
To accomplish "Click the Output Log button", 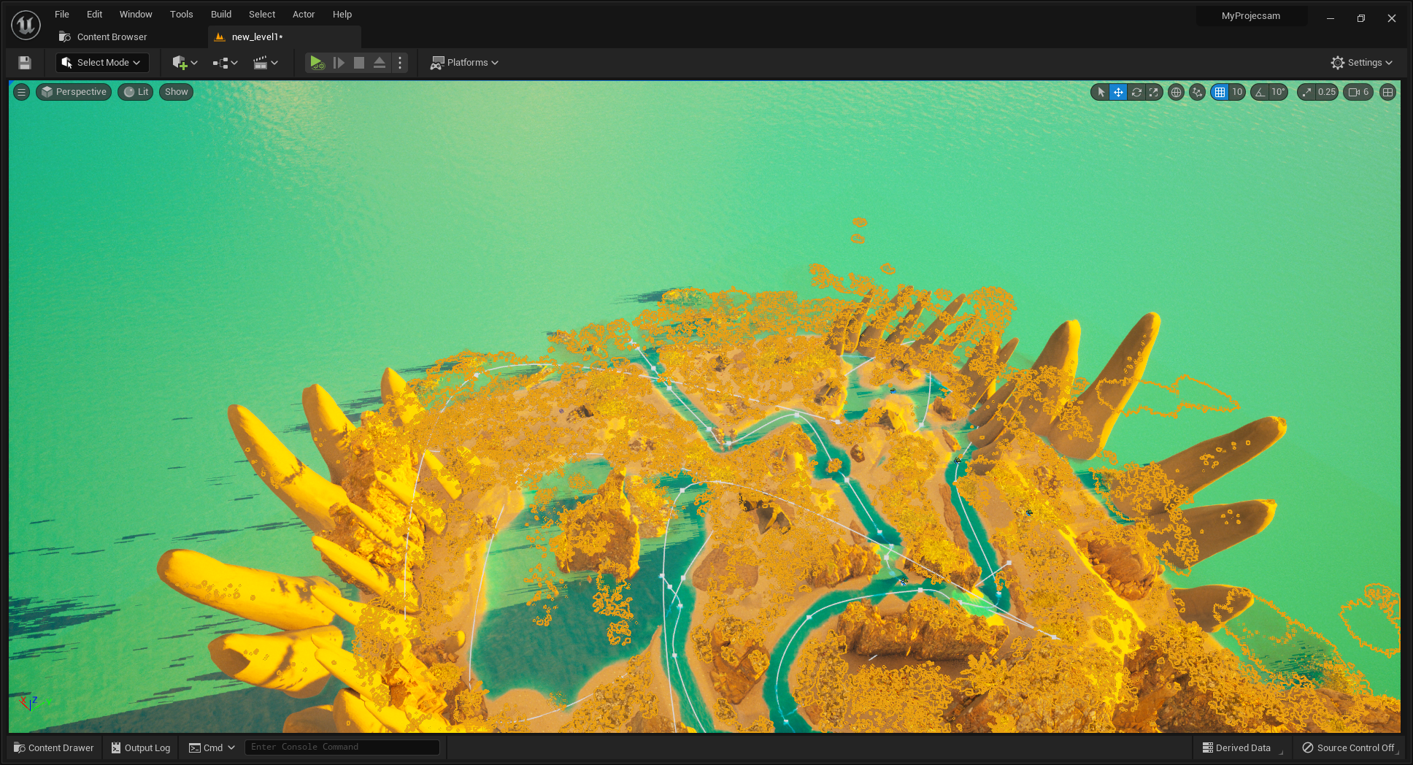I will tap(141, 747).
